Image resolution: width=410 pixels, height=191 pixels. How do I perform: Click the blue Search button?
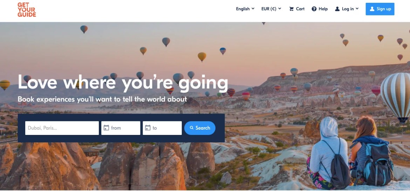[x=200, y=128]
